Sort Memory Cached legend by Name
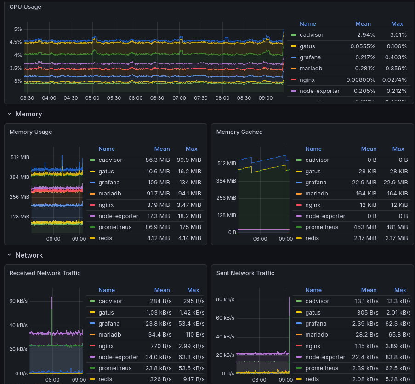The image size is (415, 384). [313, 149]
